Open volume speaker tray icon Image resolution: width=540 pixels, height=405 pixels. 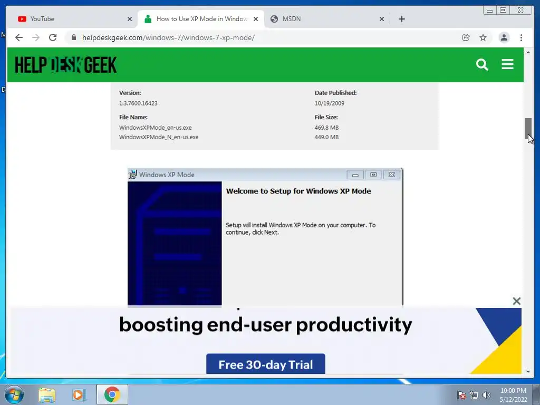[486, 395]
